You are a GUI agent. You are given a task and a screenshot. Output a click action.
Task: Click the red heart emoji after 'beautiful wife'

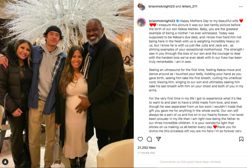241,21
